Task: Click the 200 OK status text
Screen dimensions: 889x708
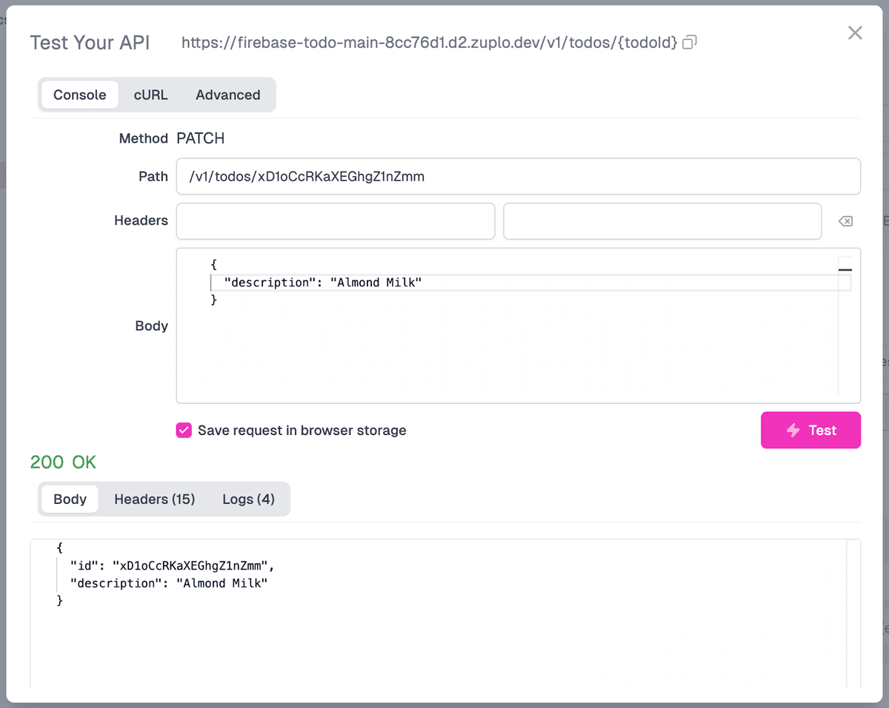Action: [63, 462]
